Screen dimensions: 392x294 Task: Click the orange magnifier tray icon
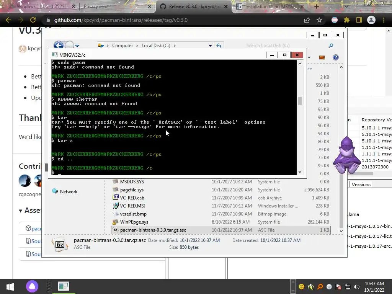tap(320, 287)
